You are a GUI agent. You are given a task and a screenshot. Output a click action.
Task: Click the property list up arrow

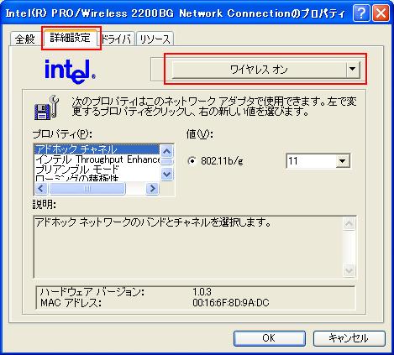167,152
